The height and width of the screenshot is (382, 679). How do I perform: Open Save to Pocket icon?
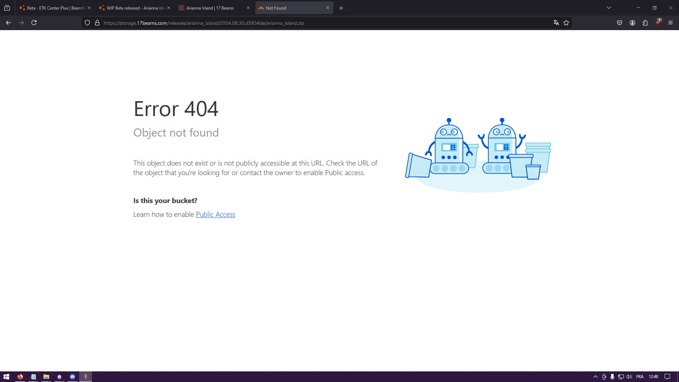pos(620,23)
